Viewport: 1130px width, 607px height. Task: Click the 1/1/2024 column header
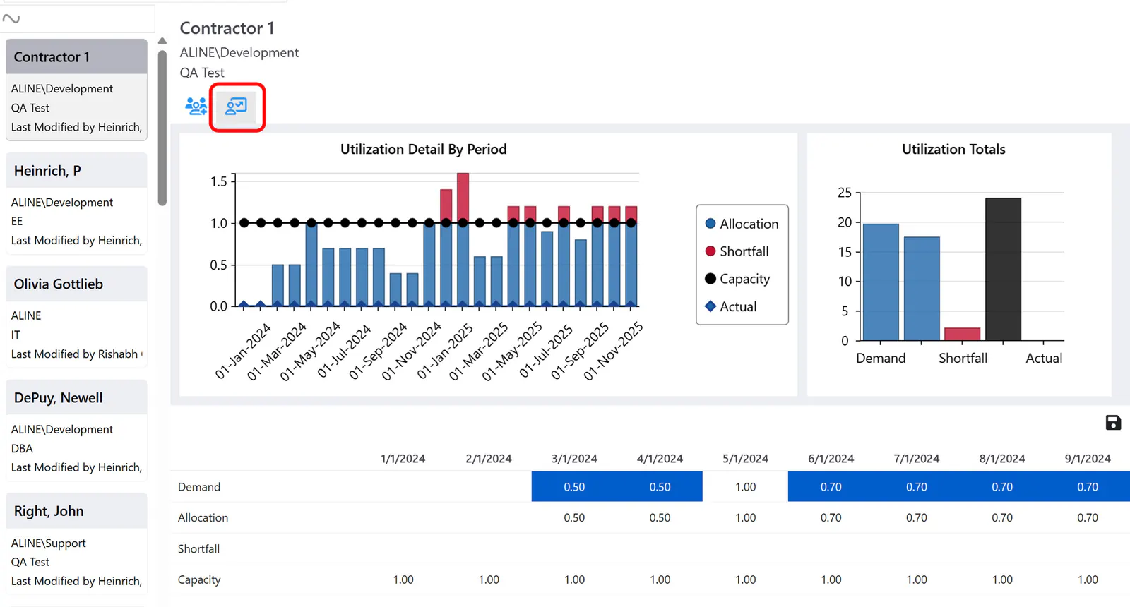point(403,458)
